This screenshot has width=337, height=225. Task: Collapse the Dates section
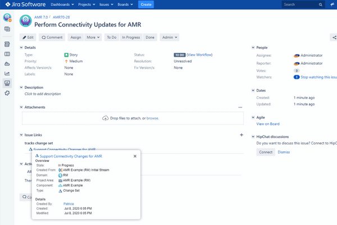pyautogui.click(x=253, y=91)
